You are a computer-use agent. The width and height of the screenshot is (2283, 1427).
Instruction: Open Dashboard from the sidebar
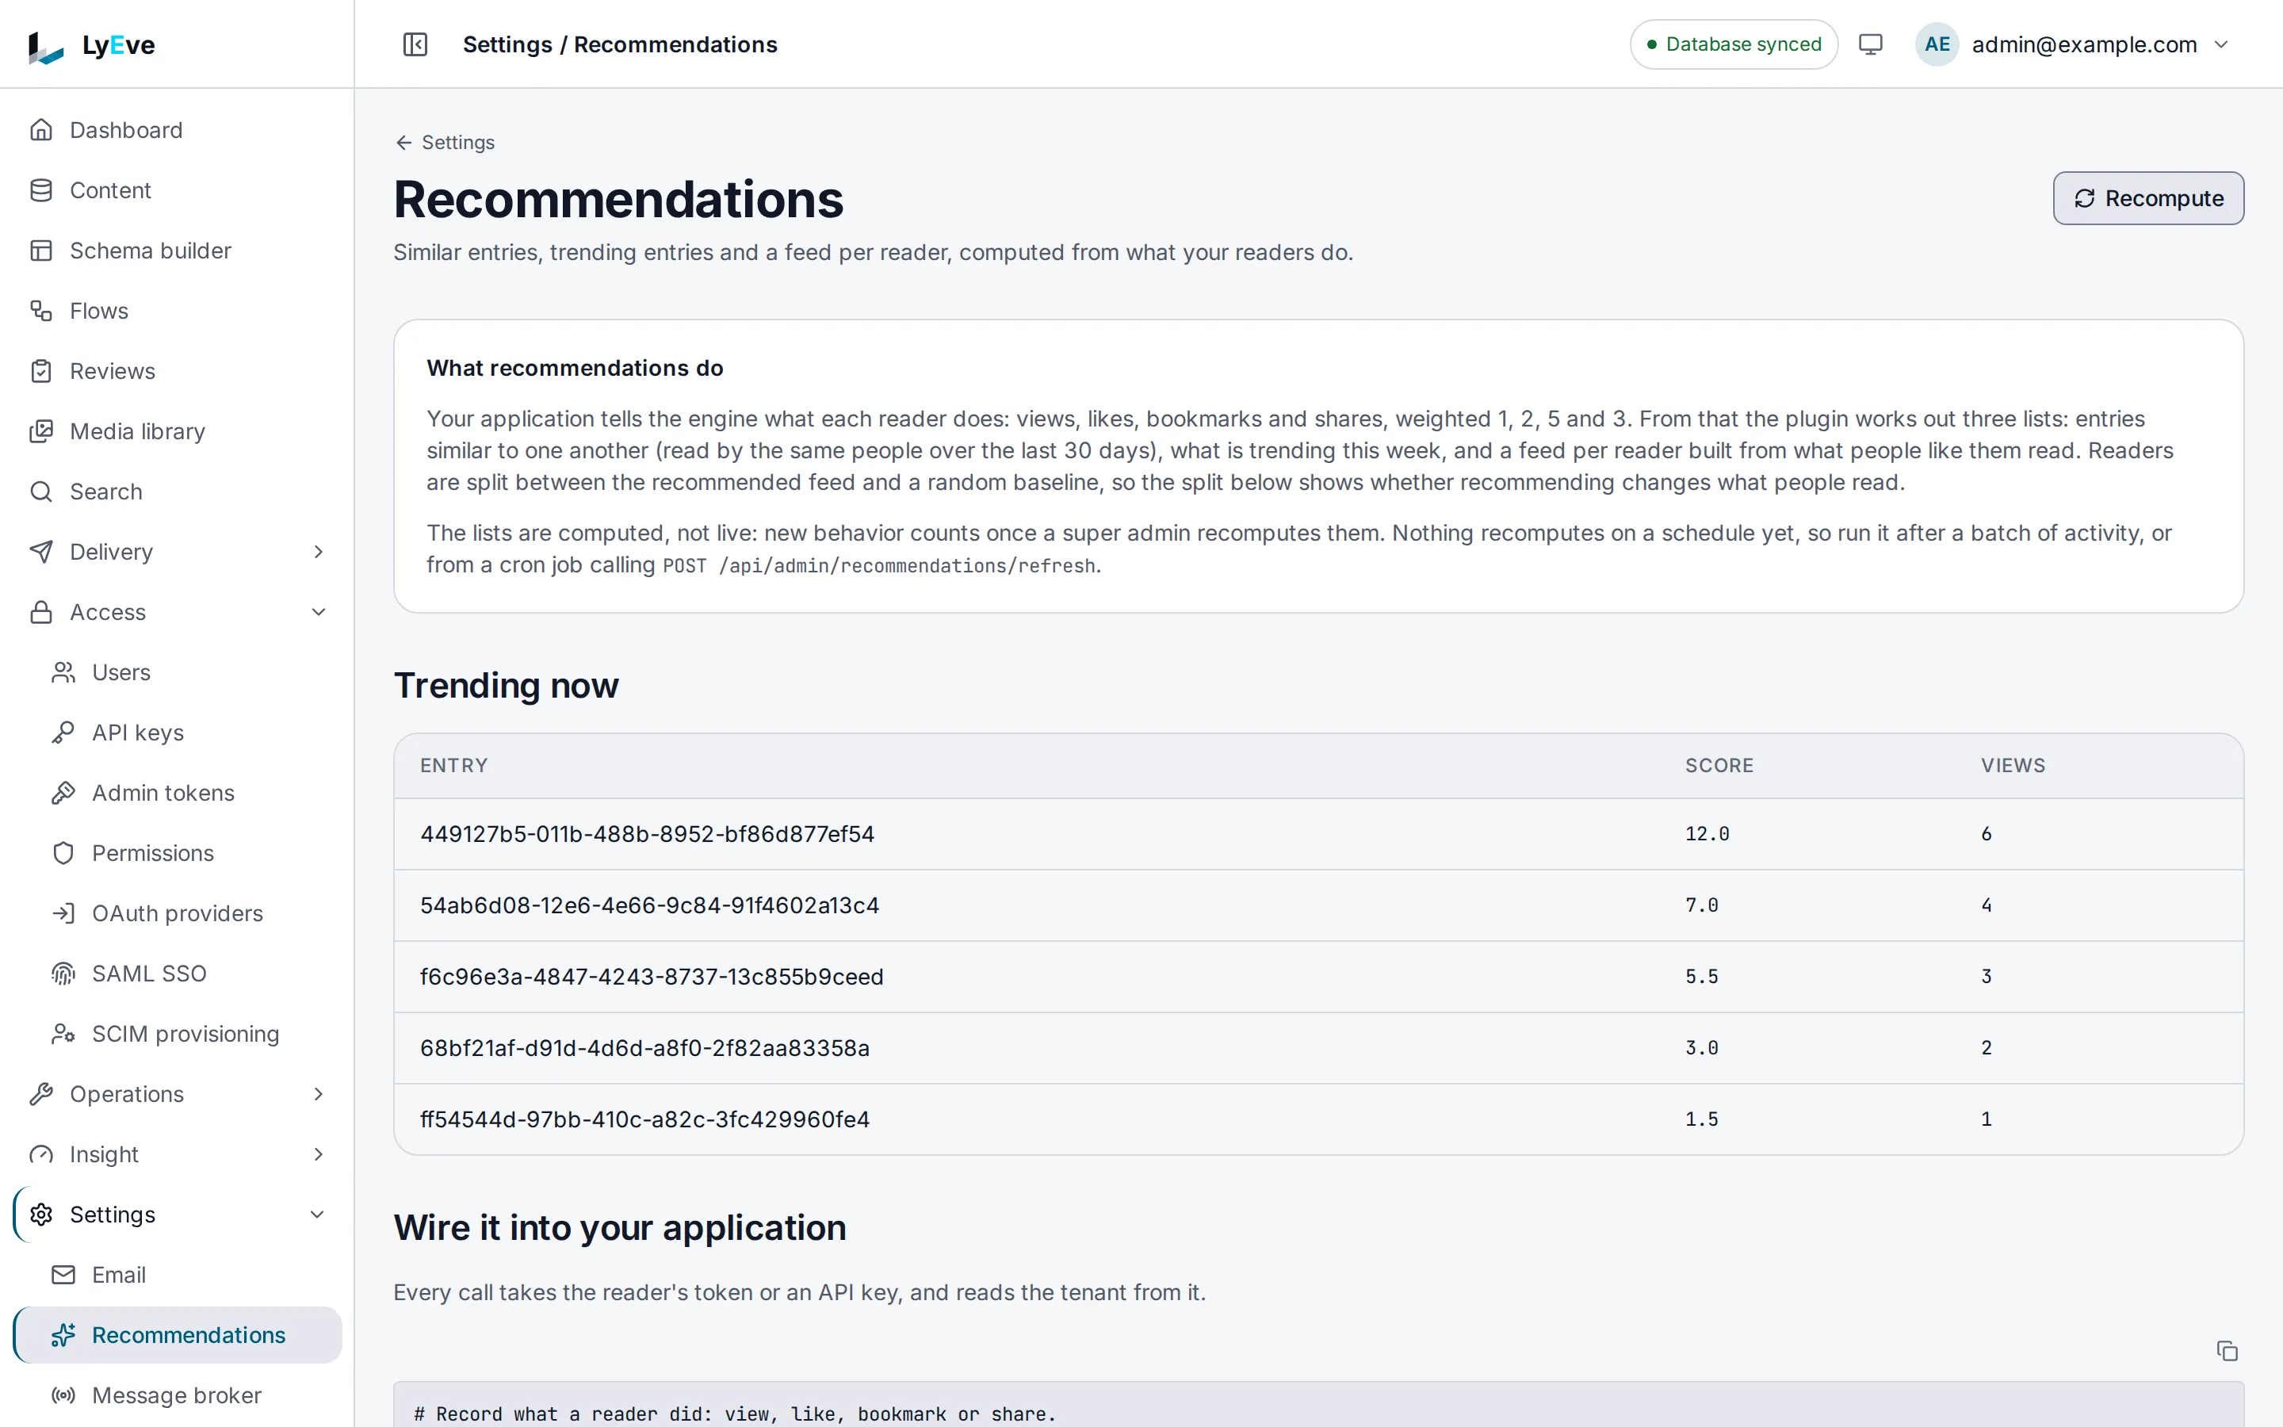click(x=178, y=130)
